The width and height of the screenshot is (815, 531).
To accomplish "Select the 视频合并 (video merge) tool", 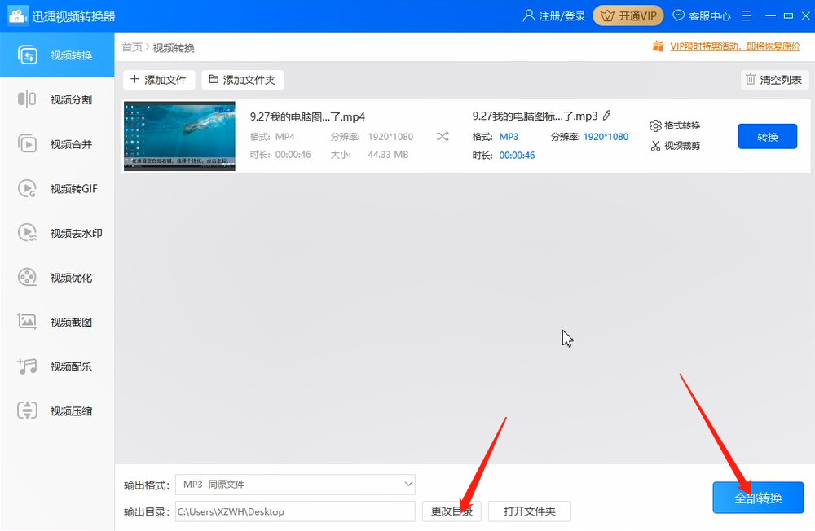I will [57, 143].
